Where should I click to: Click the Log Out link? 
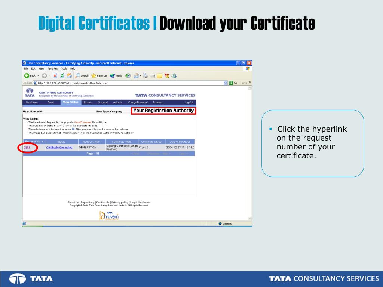pyautogui.click(x=189, y=102)
